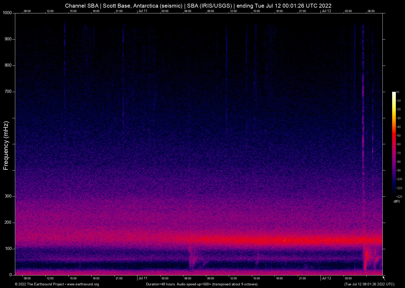Click the 0 label at the frequency axis origin
The image size is (405, 288).
[x=10, y=275]
